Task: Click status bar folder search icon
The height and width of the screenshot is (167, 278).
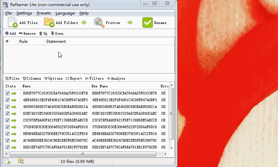Action: [x=21, y=161]
